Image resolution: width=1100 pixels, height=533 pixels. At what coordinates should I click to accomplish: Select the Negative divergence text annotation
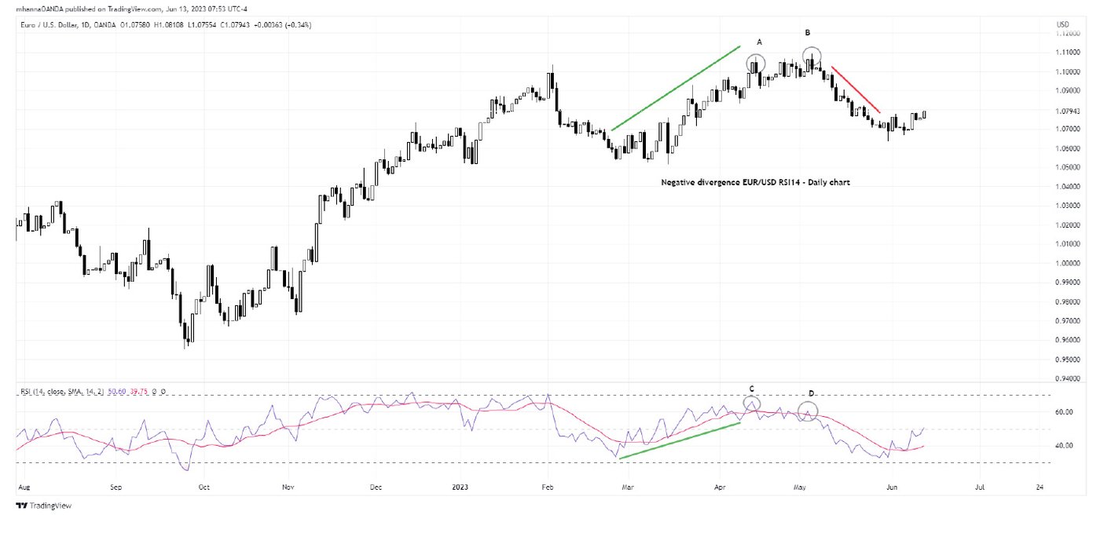pyautogui.click(x=755, y=181)
